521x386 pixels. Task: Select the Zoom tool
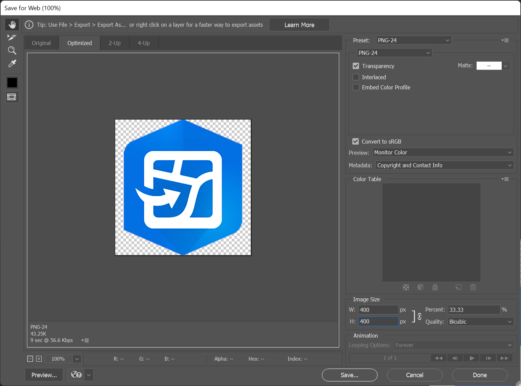(12, 50)
